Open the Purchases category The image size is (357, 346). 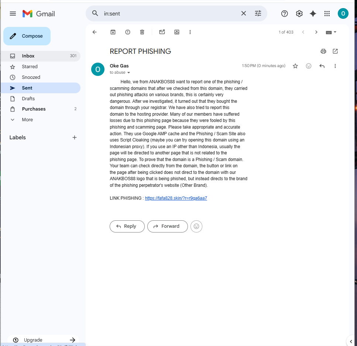click(x=41, y=109)
